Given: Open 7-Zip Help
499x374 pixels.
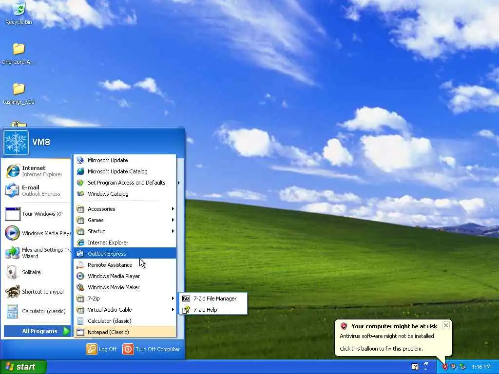Looking at the screenshot, I should point(213,309).
